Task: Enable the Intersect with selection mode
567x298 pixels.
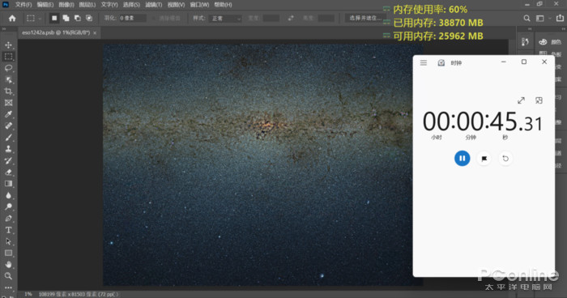Action: pos(89,18)
